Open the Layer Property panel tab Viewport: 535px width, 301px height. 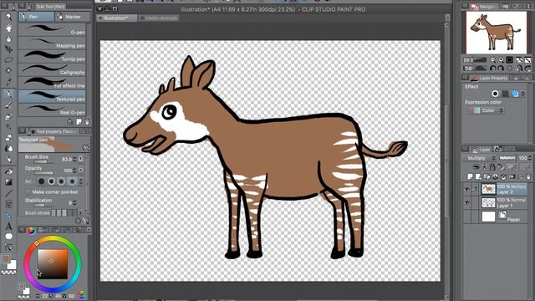490,78
